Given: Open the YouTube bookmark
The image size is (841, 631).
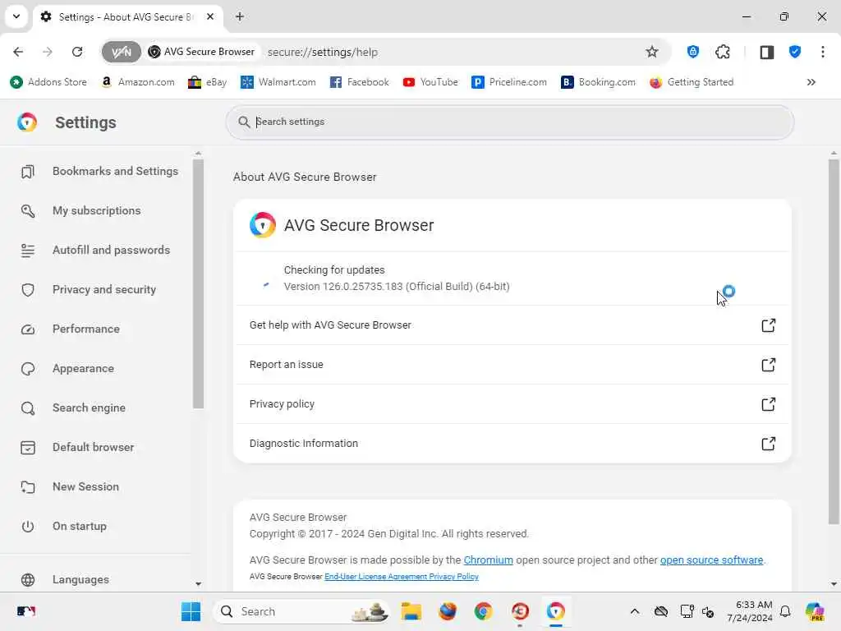Looking at the screenshot, I should coord(430,82).
